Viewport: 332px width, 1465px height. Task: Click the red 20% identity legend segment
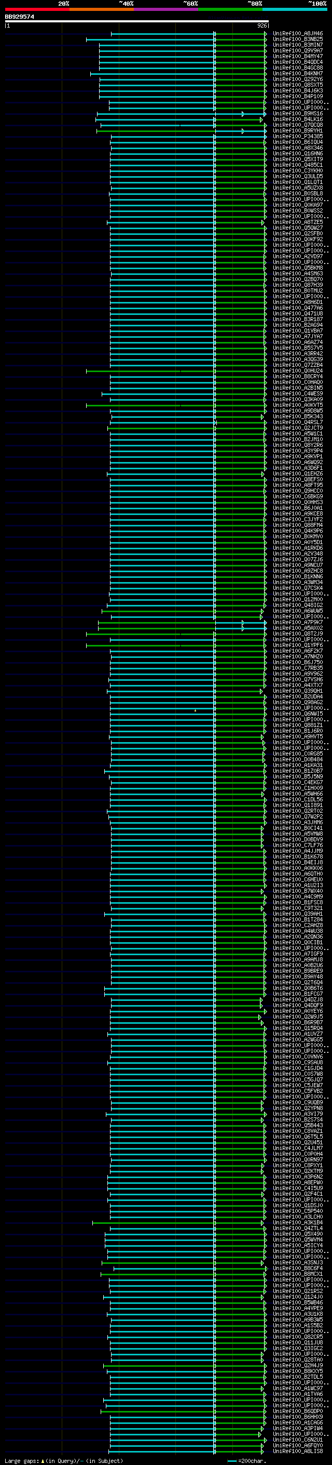pyautogui.click(x=37, y=9)
